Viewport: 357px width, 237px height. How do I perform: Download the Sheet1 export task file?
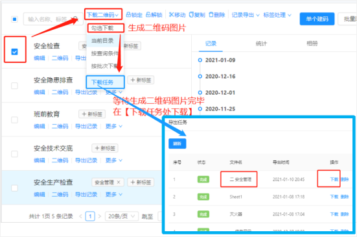coord(334,197)
